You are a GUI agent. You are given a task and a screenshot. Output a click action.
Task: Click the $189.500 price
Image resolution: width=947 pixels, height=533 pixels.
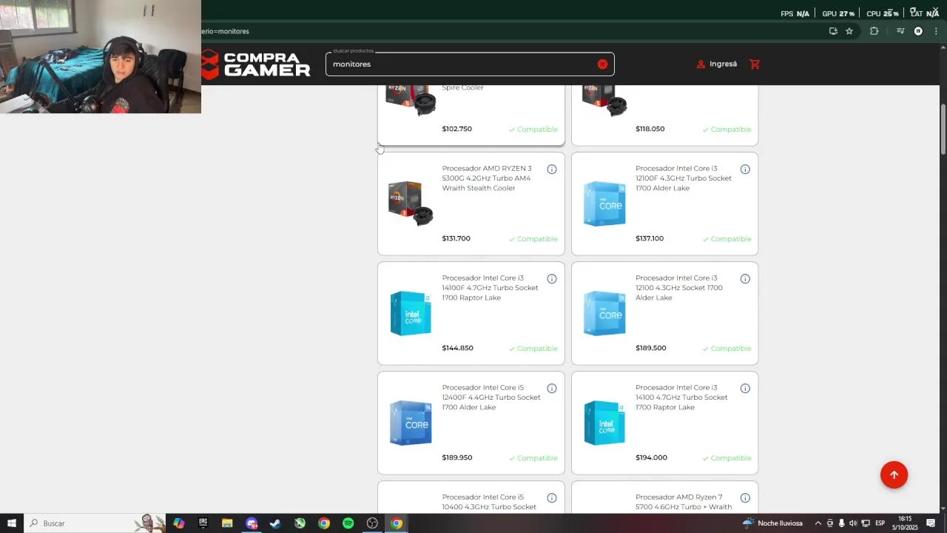click(x=651, y=348)
